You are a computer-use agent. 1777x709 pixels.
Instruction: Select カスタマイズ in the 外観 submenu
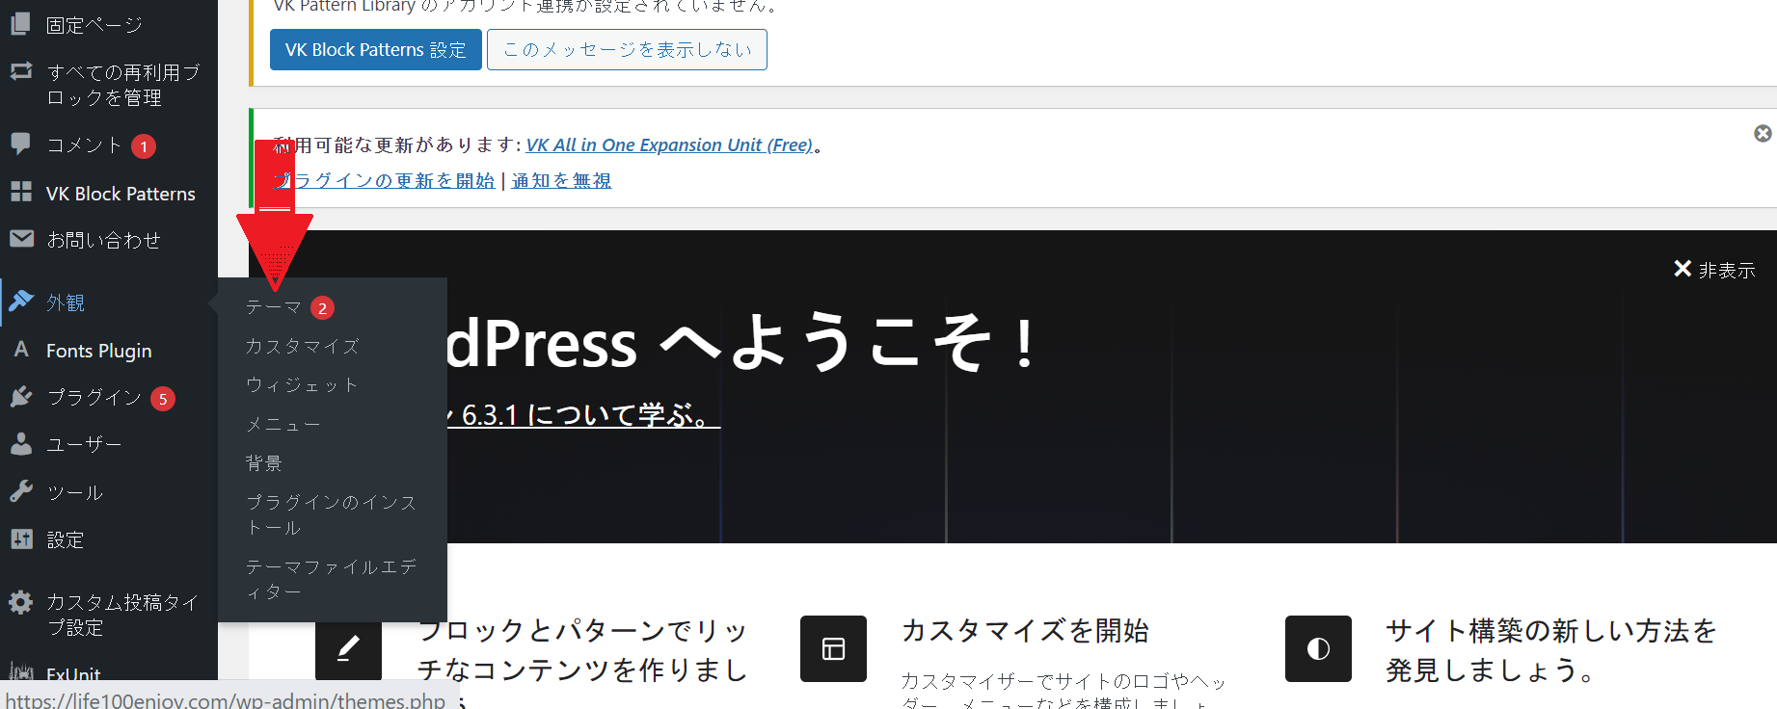303,346
